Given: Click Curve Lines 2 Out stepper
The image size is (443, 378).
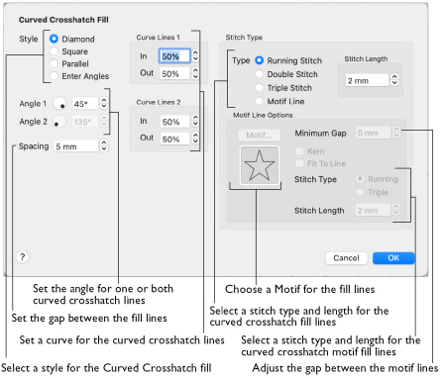Looking at the screenshot, I should pos(195,139).
